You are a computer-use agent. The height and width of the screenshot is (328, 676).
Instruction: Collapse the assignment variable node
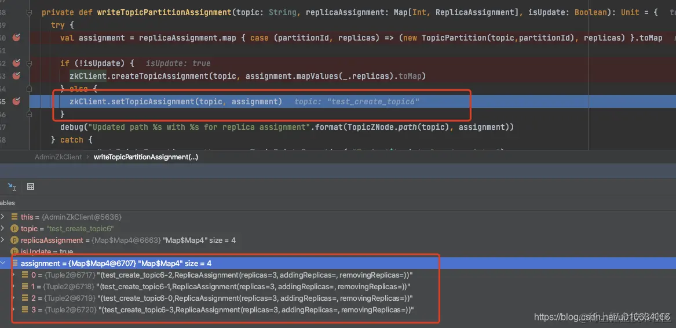[x=2, y=263]
